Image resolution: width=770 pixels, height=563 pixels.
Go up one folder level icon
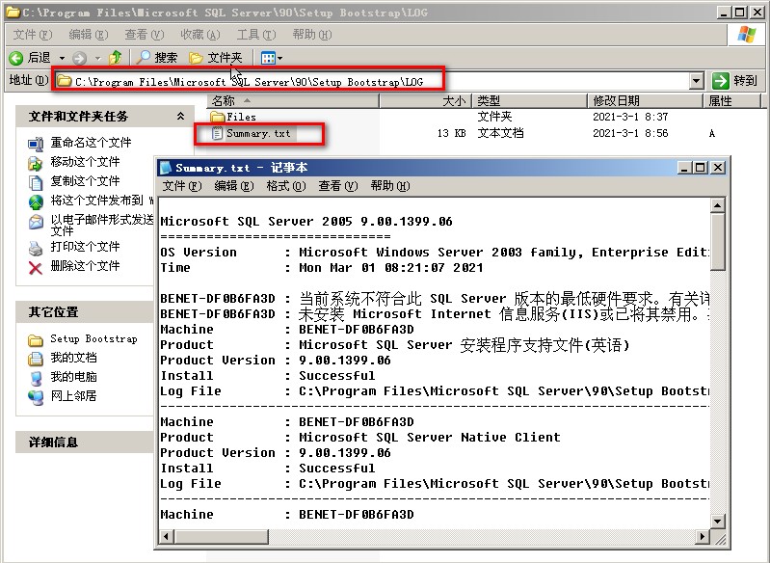point(116,58)
